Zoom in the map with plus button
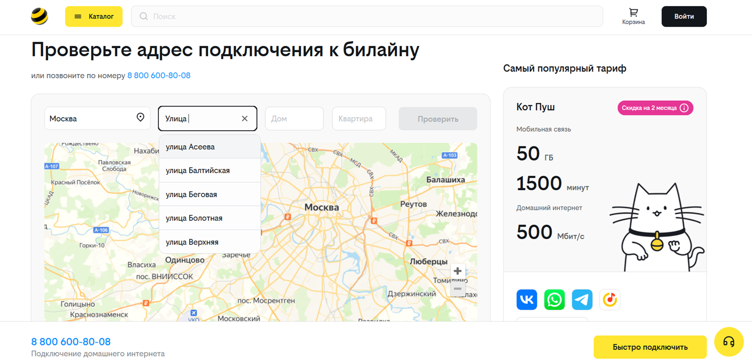The width and height of the screenshot is (752, 364). pyautogui.click(x=458, y=271)
